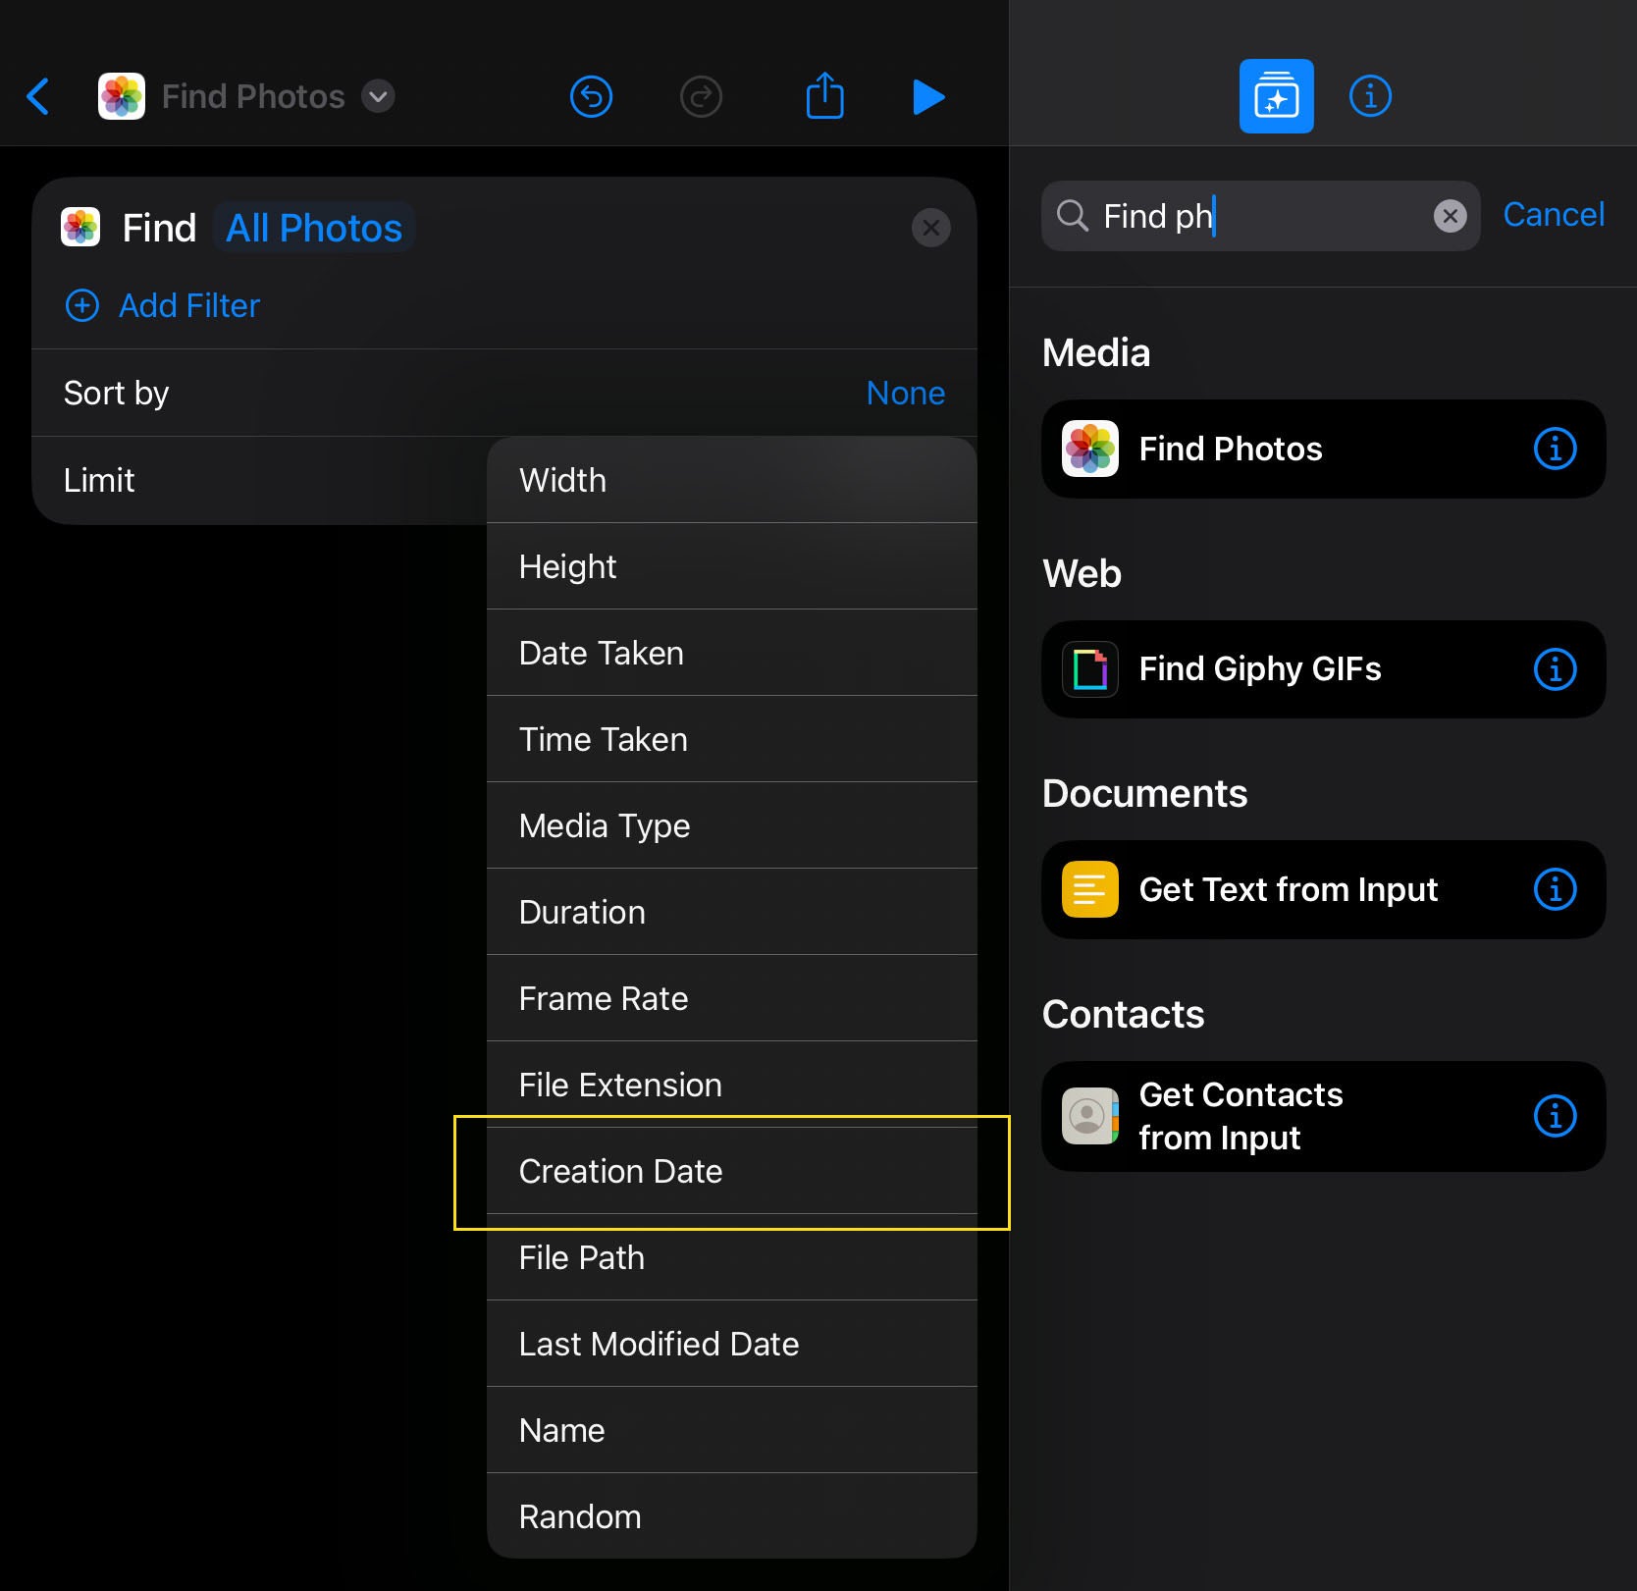Redo the last change

tap(701, 96)
